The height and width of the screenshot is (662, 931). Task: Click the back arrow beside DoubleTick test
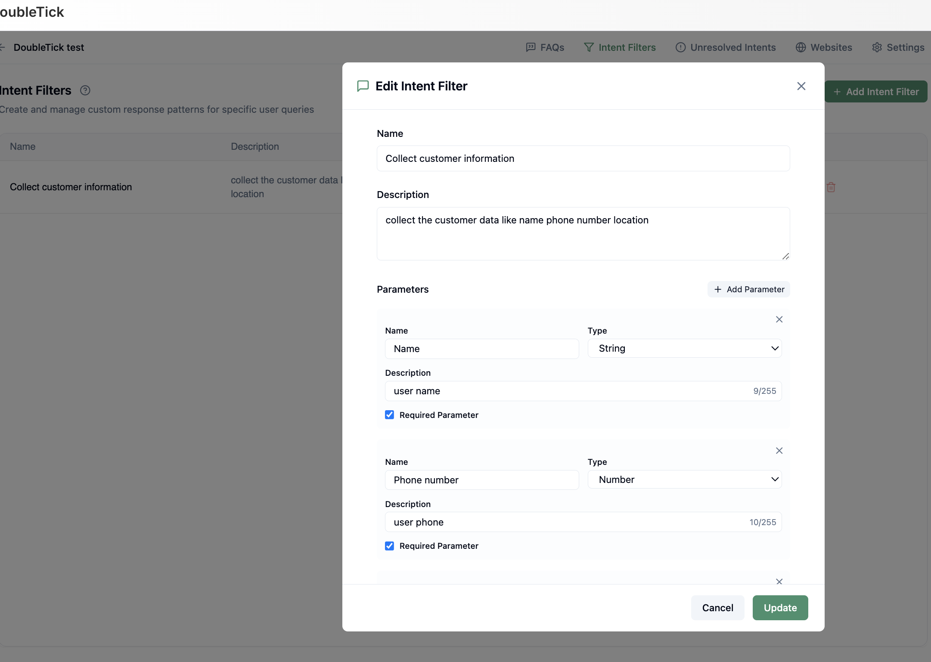2,47
